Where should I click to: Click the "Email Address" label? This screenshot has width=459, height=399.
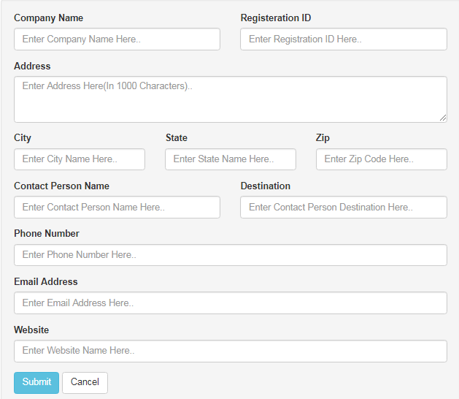click(x=45, y=281)
